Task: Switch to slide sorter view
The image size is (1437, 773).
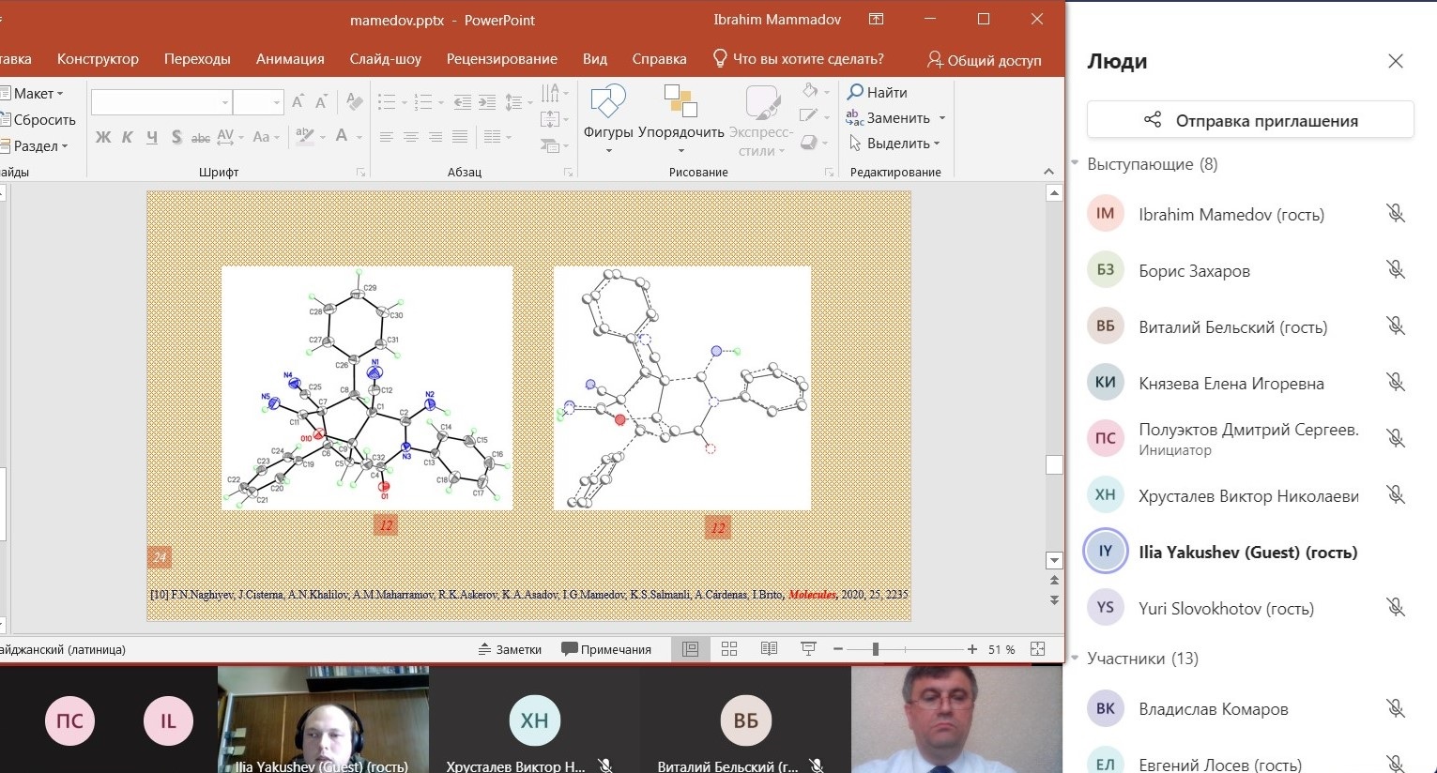Action: [x=729, y=649]
